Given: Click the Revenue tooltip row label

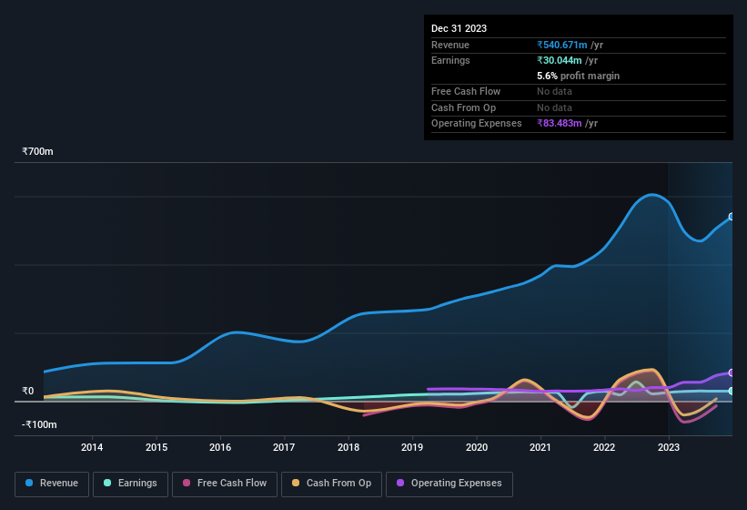Looking at the screenshot, I should tap(449, 45).
